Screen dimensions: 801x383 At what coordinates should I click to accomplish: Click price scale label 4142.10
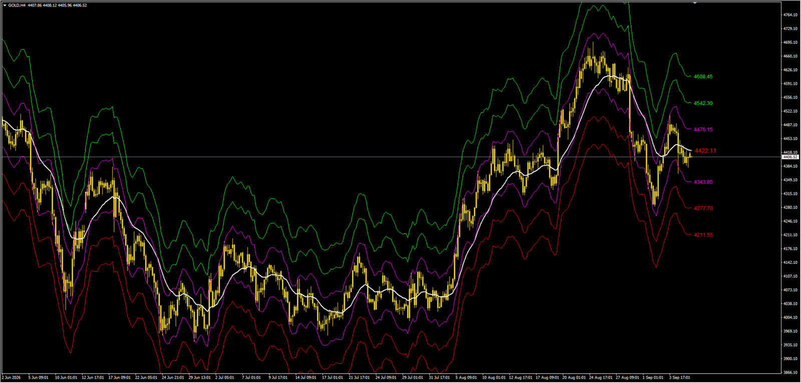[x=790, y=262]
